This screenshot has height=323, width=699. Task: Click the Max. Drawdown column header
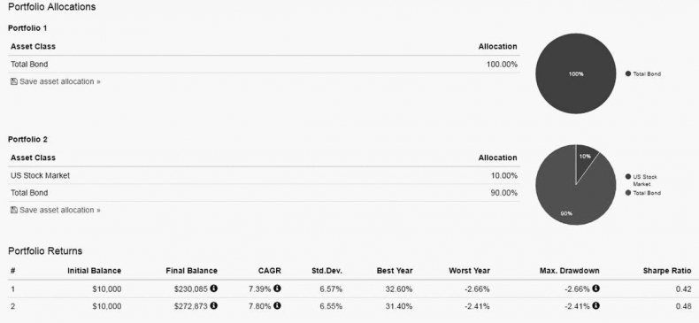pos(569,271)
